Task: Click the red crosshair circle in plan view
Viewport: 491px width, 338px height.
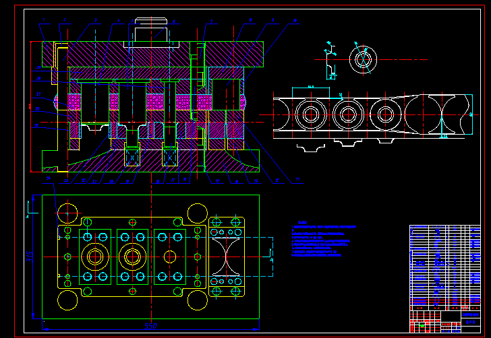Action: 67,214
